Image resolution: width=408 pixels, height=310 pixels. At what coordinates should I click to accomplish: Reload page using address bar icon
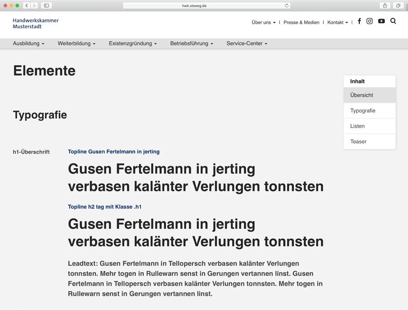(x=287, y=5)
